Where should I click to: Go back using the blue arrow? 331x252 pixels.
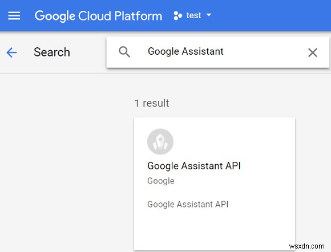click(x=11, y=52)
